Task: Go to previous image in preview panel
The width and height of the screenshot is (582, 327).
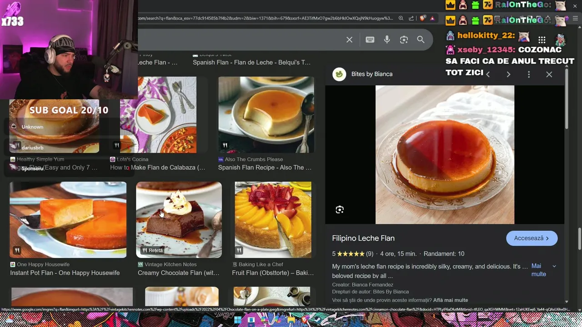Action: click(488, 74)
